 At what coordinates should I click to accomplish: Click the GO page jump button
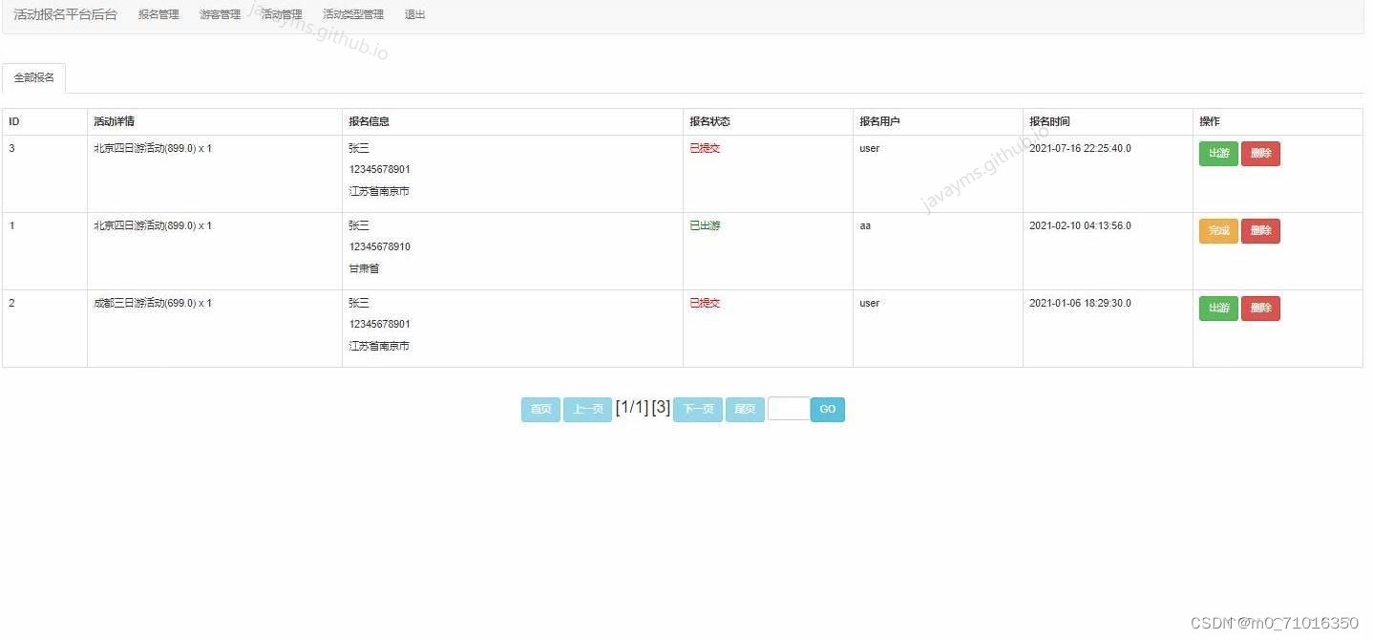tap(827, 409)
